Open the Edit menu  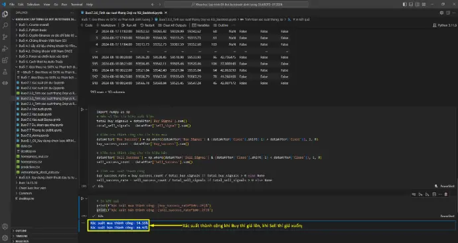[21, 5]
